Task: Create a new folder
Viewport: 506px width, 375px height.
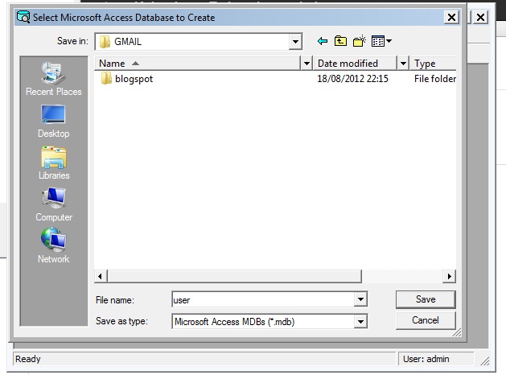Action: pyautogui.click(x=359, y=41)
